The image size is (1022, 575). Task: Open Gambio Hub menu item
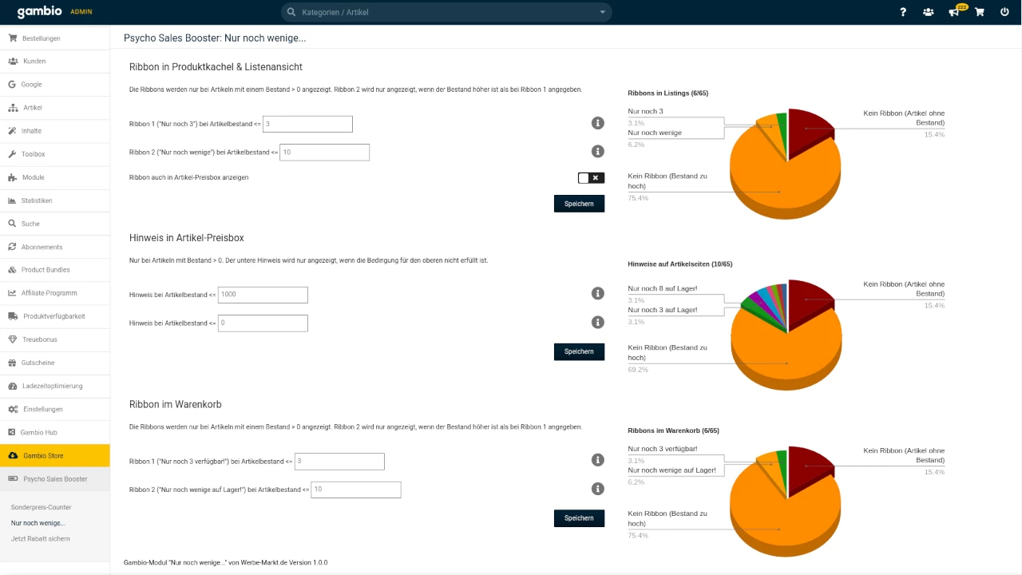[55, 432]
